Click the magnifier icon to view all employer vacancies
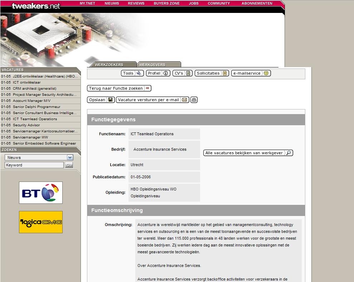 coord(288,152)
